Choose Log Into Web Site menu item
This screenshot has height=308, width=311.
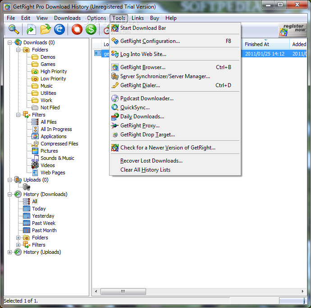click(x=175, y=54)
